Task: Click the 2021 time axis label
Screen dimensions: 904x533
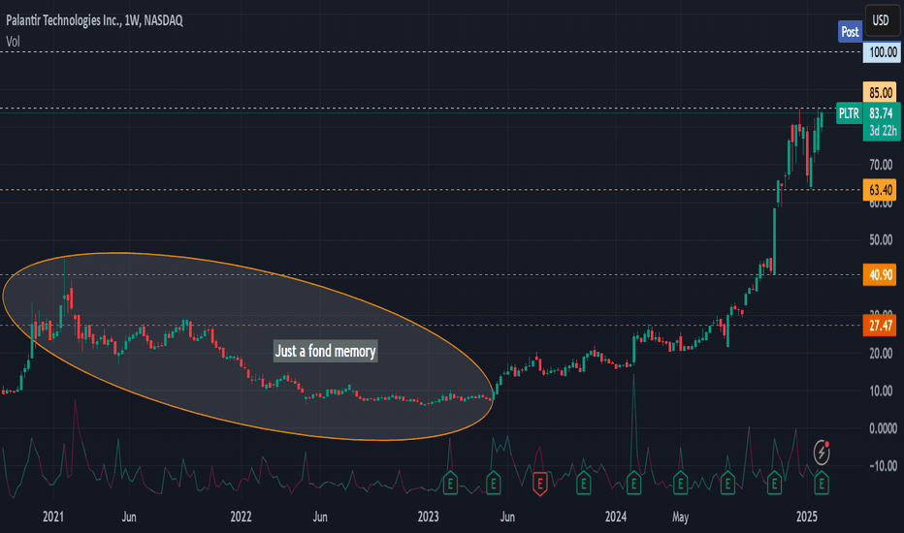Action: (53, 517)
